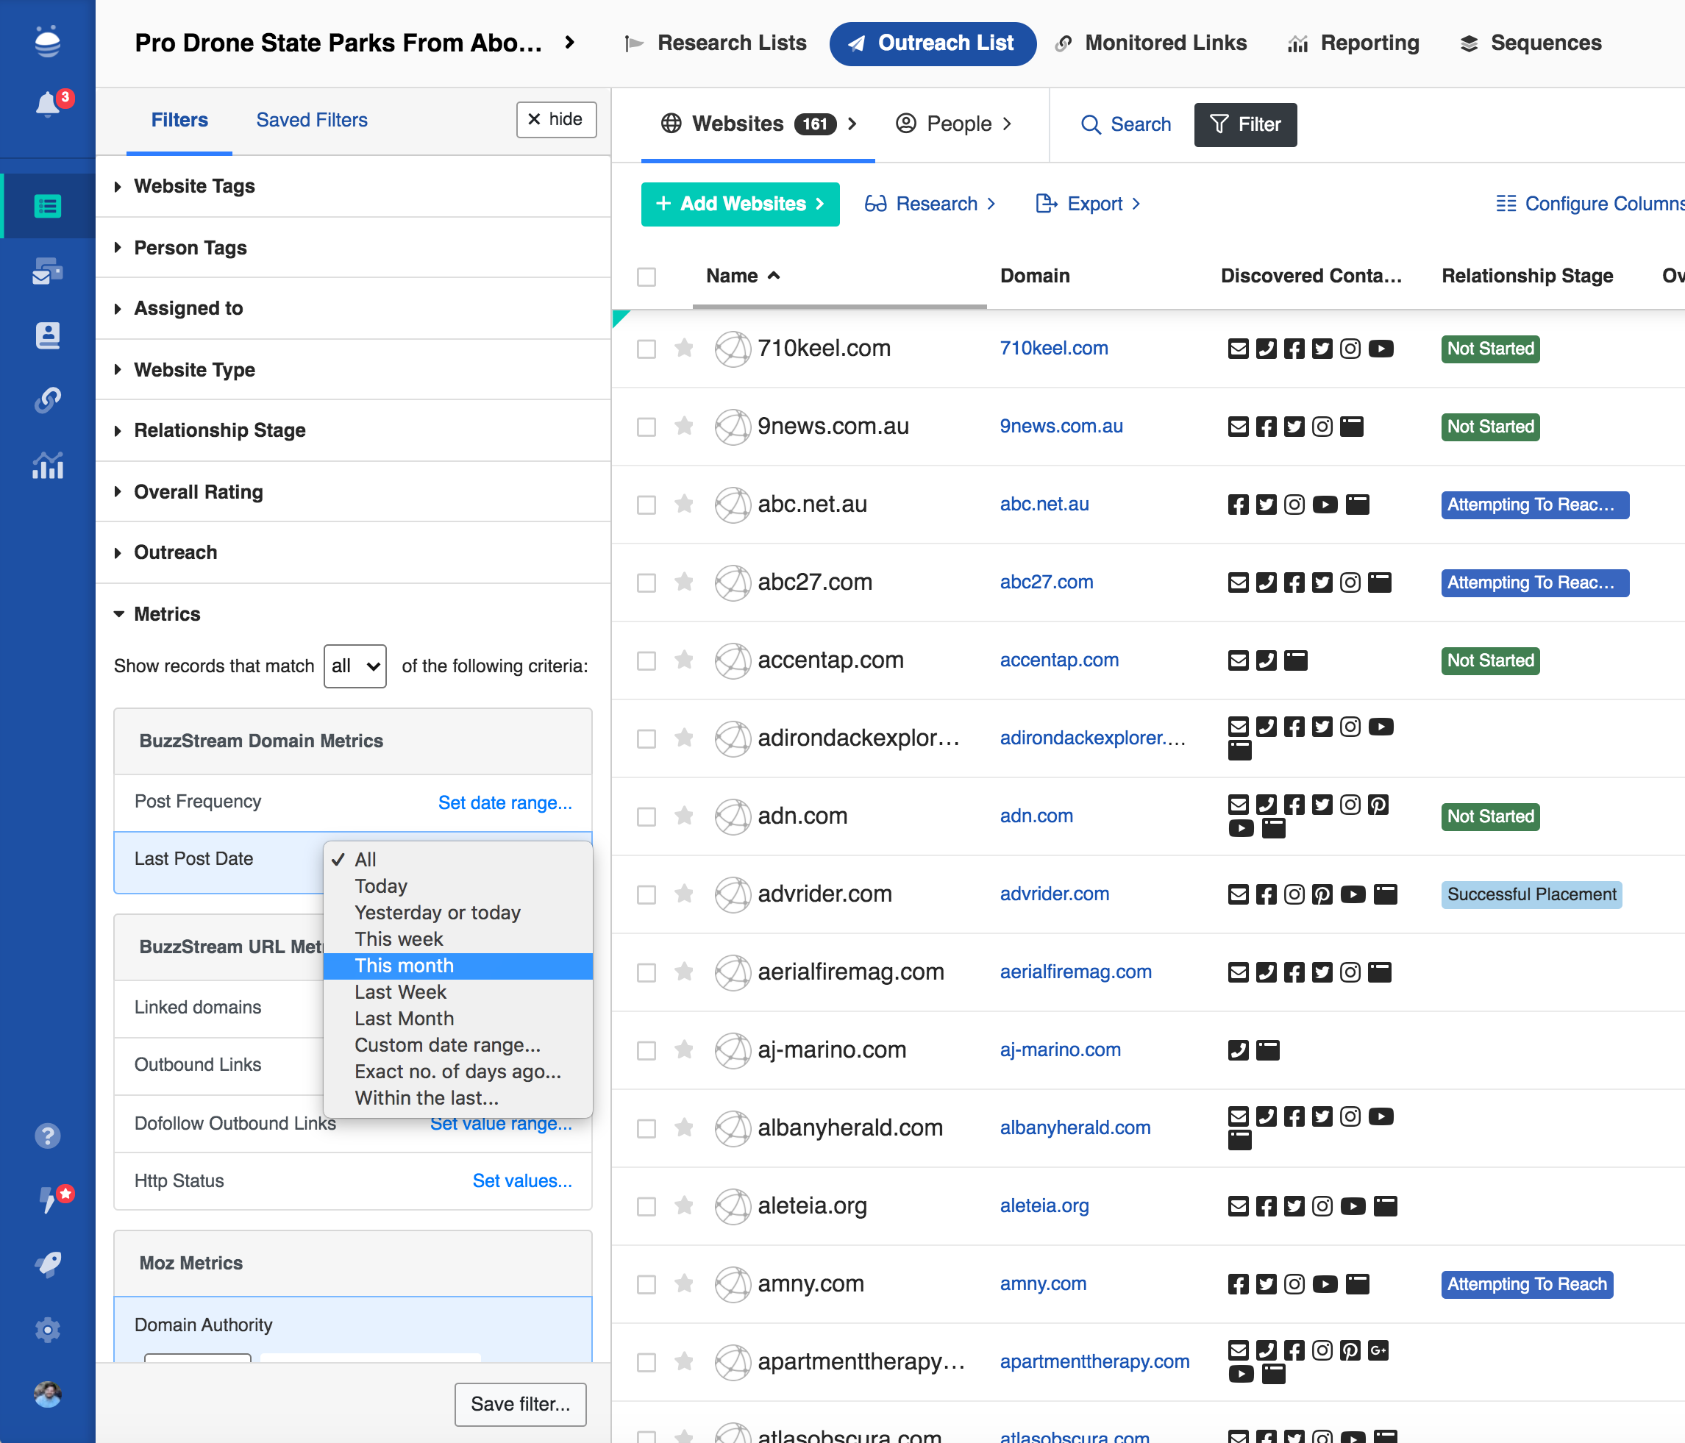The image size is (1685, 1443).
Task: Open the contacts person card sidebar icon
Action: [x=47, y=335]
